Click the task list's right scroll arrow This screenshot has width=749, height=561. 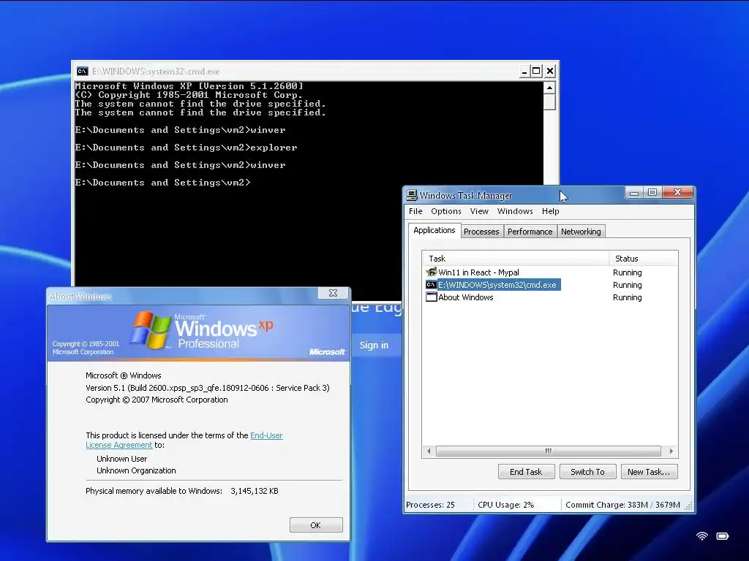[x=671, y=451]
